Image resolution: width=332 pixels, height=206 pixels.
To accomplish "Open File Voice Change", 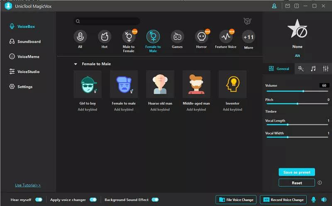I will (236, 200).
